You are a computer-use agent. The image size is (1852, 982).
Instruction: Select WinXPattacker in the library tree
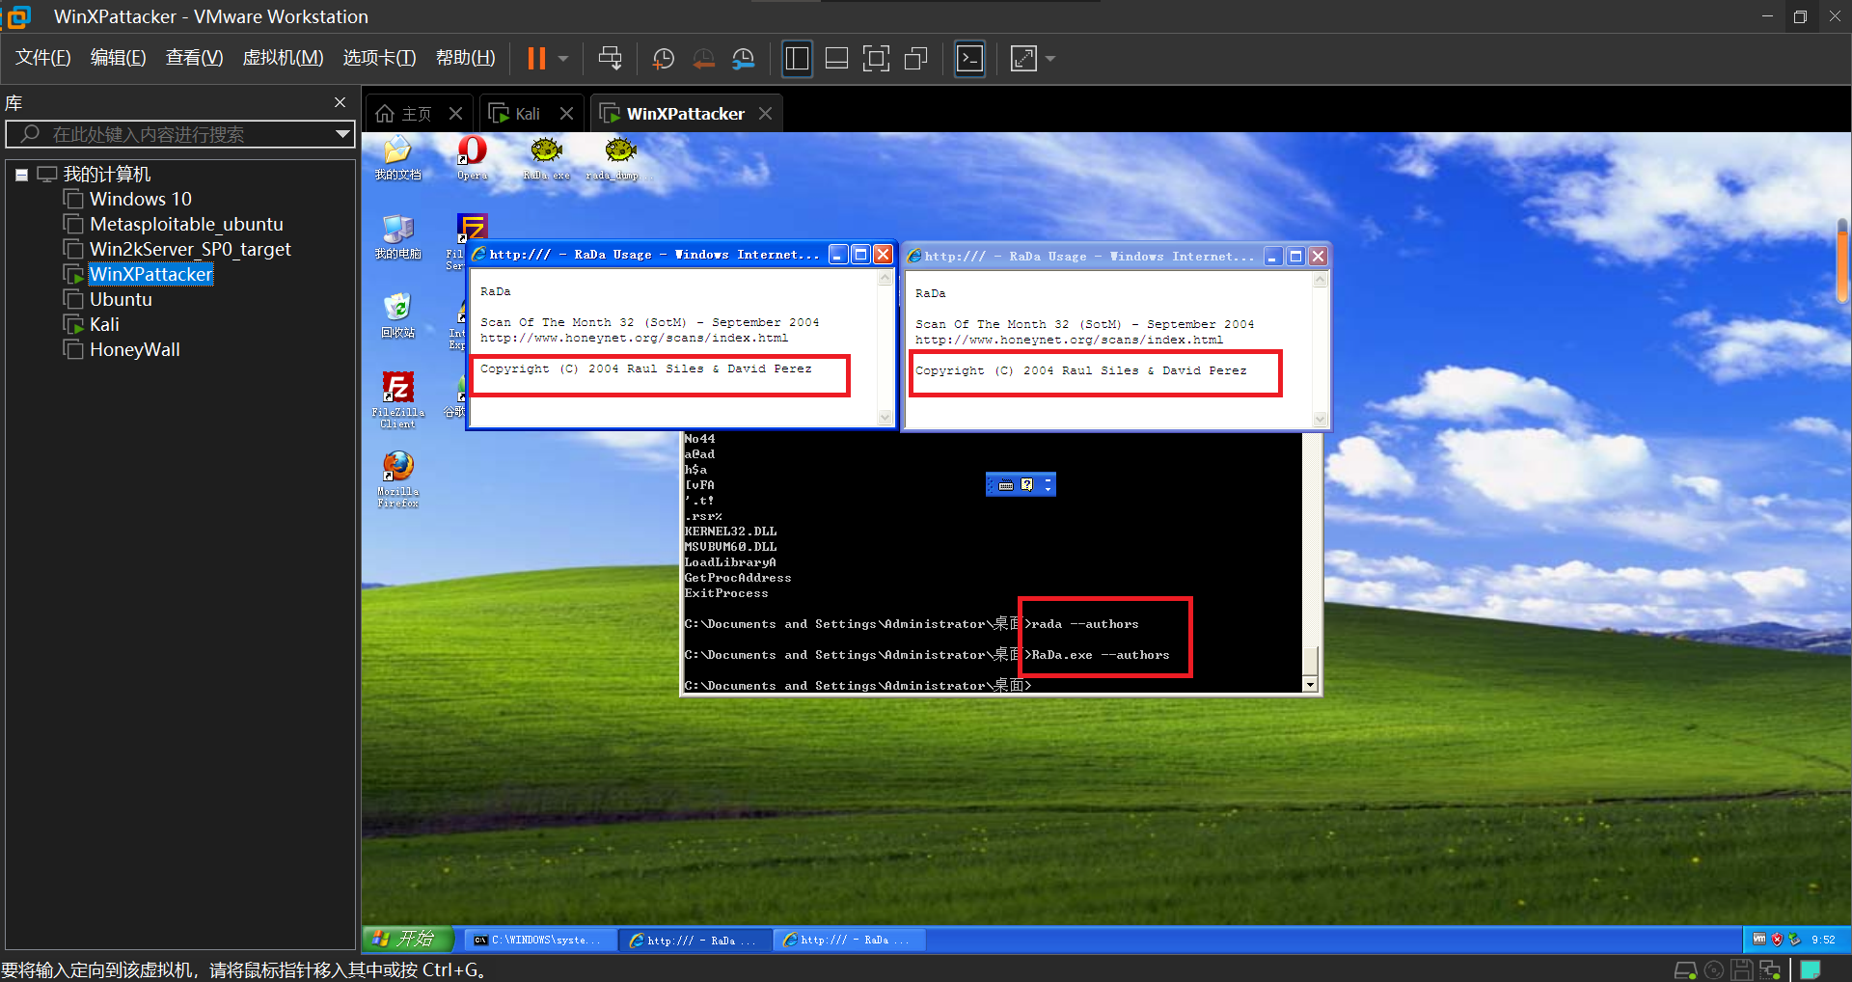(150, 274)
